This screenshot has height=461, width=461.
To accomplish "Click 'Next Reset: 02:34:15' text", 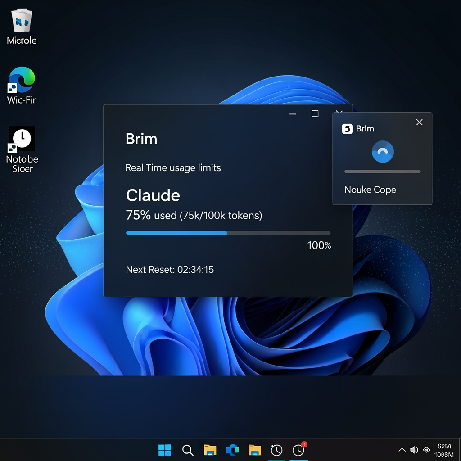I will point(170,270).
